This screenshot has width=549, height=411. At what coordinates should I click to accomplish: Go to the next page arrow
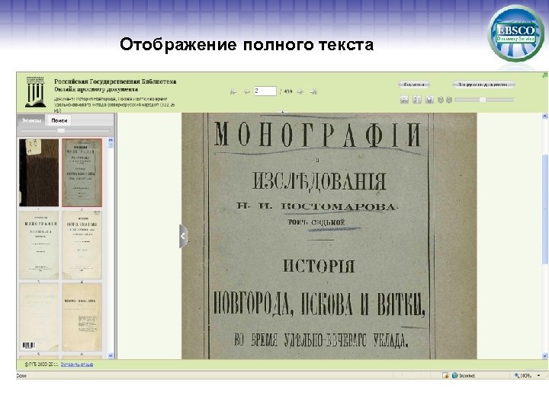[300, 92]
